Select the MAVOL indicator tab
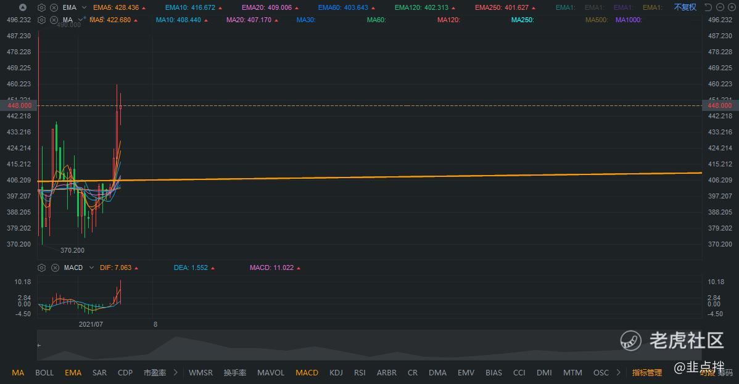739x384 pixels. [271, 373]
